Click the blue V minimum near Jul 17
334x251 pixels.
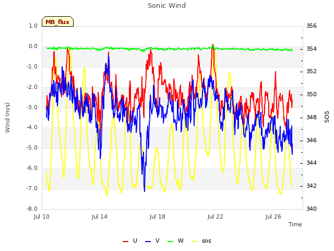click(145, 190)
